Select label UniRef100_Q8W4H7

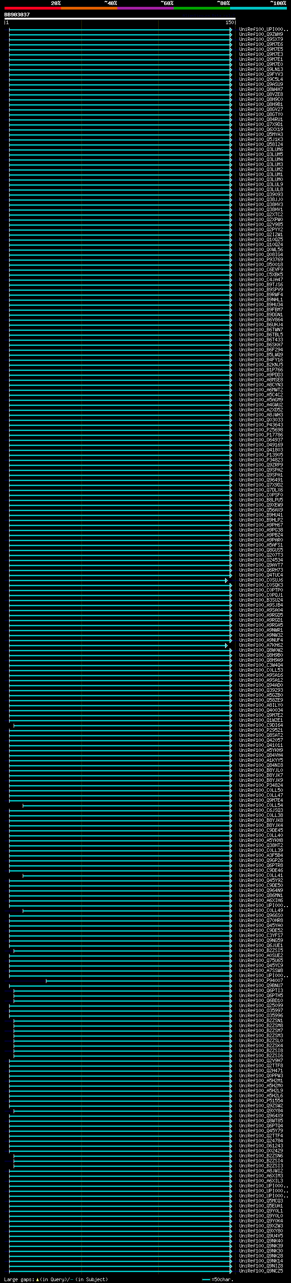[261, 90]
